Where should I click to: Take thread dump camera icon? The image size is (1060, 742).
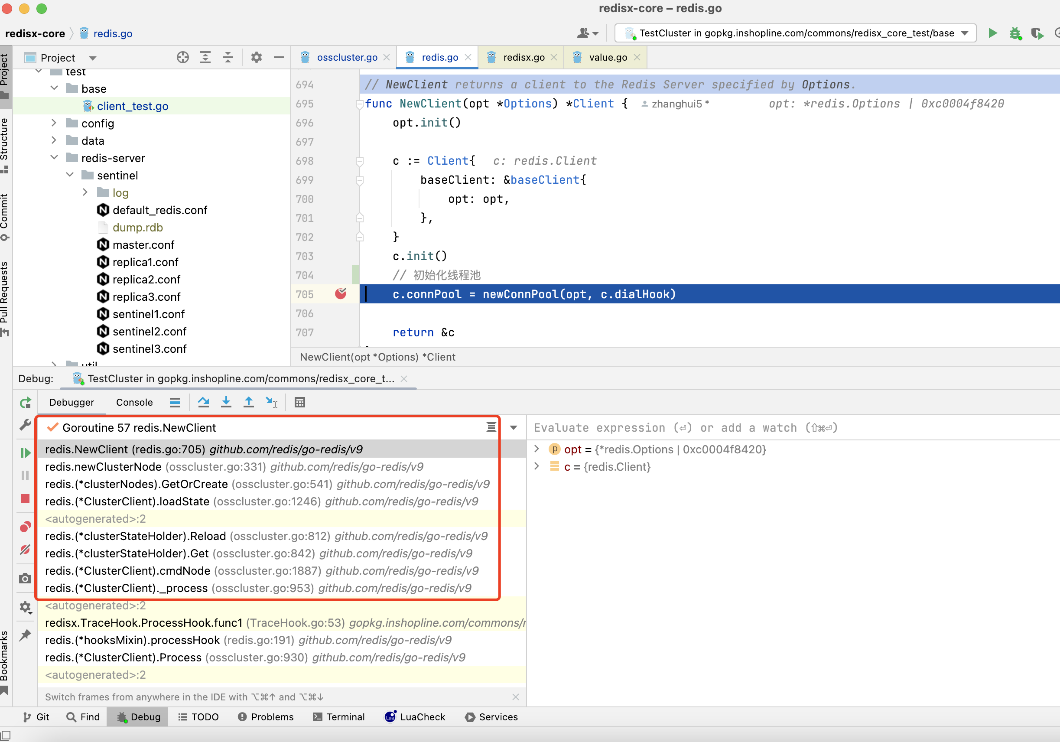(26, 579)
